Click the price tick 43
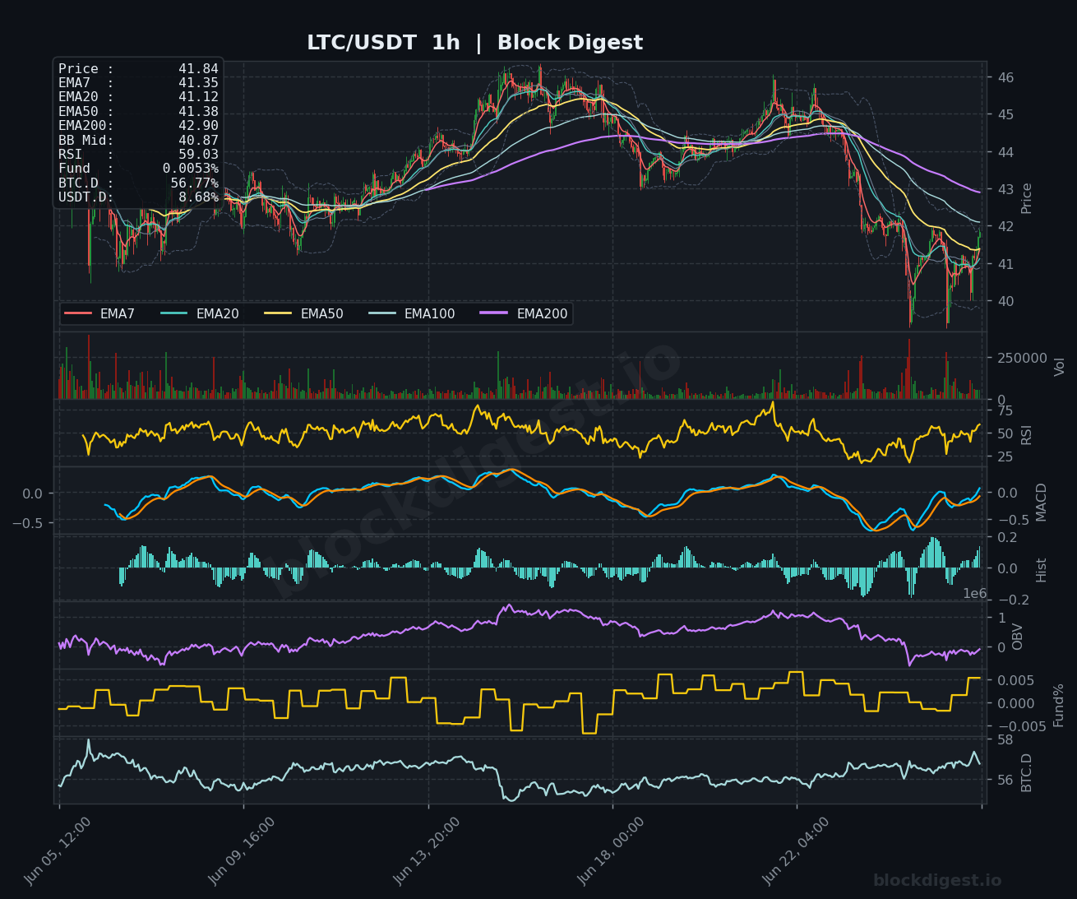The image size is (1077, 899). pos(1005,189)
